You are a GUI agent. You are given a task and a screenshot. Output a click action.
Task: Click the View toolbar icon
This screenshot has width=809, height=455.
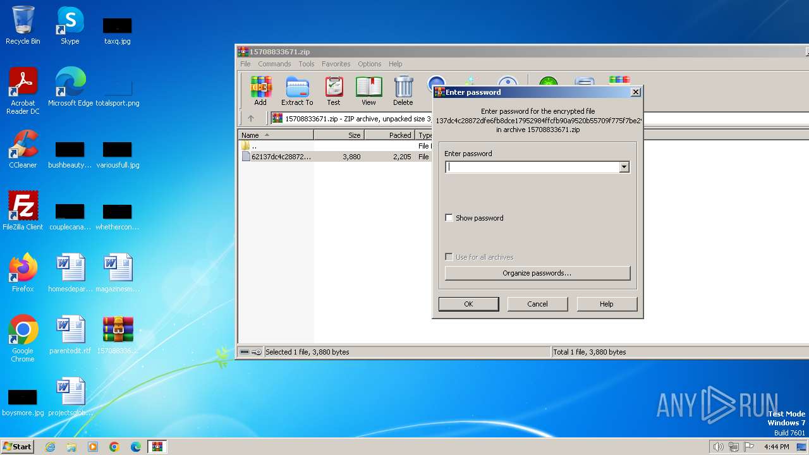pos(368,91)
